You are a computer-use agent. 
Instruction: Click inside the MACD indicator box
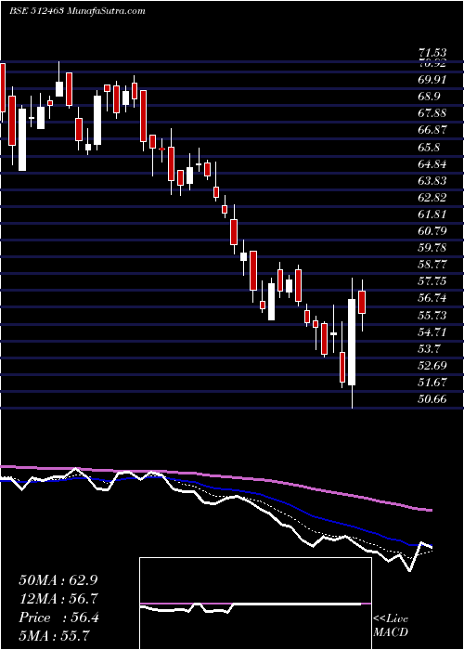pyautogui.click(x=255, y=604)
